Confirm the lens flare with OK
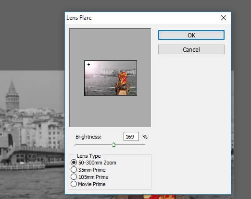This screenshot has height=199, width=251. coord(191,35)
